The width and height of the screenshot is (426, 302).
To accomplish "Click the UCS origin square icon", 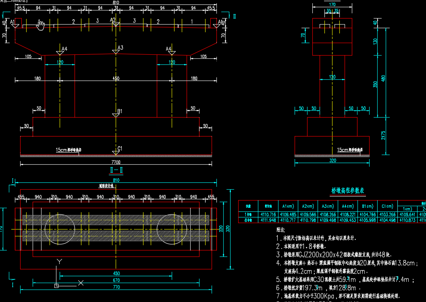I will coord(56,286).
